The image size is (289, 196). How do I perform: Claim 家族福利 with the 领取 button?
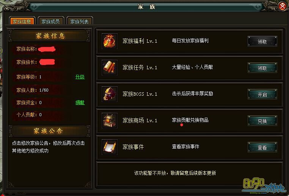pos(262,41)
